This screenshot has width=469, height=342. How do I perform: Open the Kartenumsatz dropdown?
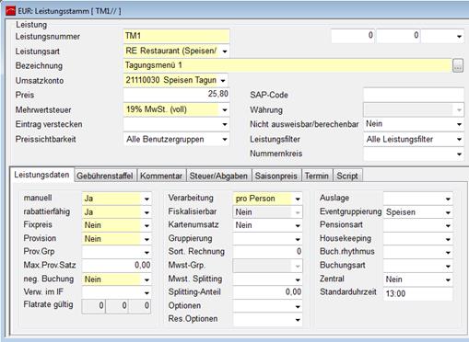(298, 225)
